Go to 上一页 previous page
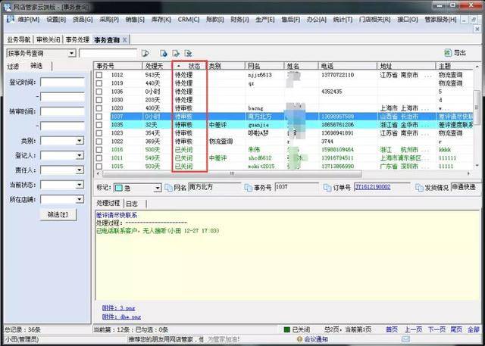485x346 pixels. (413, 329)
